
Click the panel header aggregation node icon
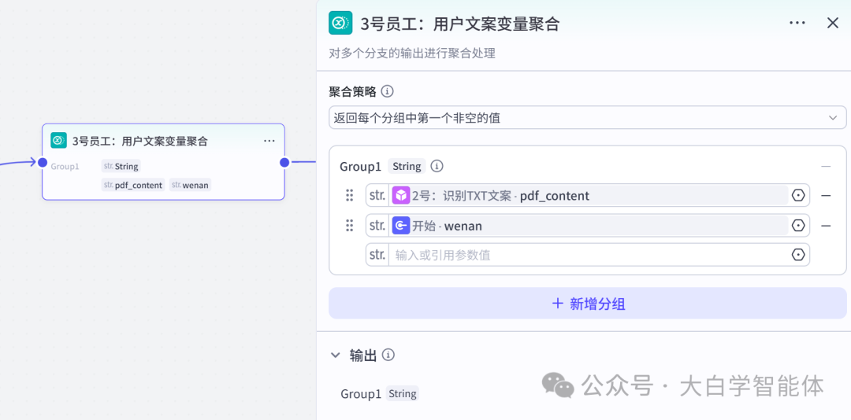pyautogui.click(x=340, y=23)
